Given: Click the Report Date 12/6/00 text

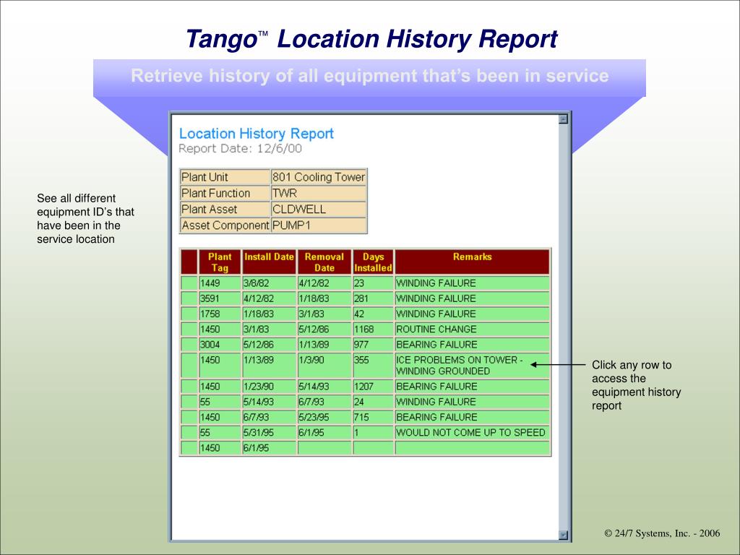Looking at the screenshot, I should point(240,149).
